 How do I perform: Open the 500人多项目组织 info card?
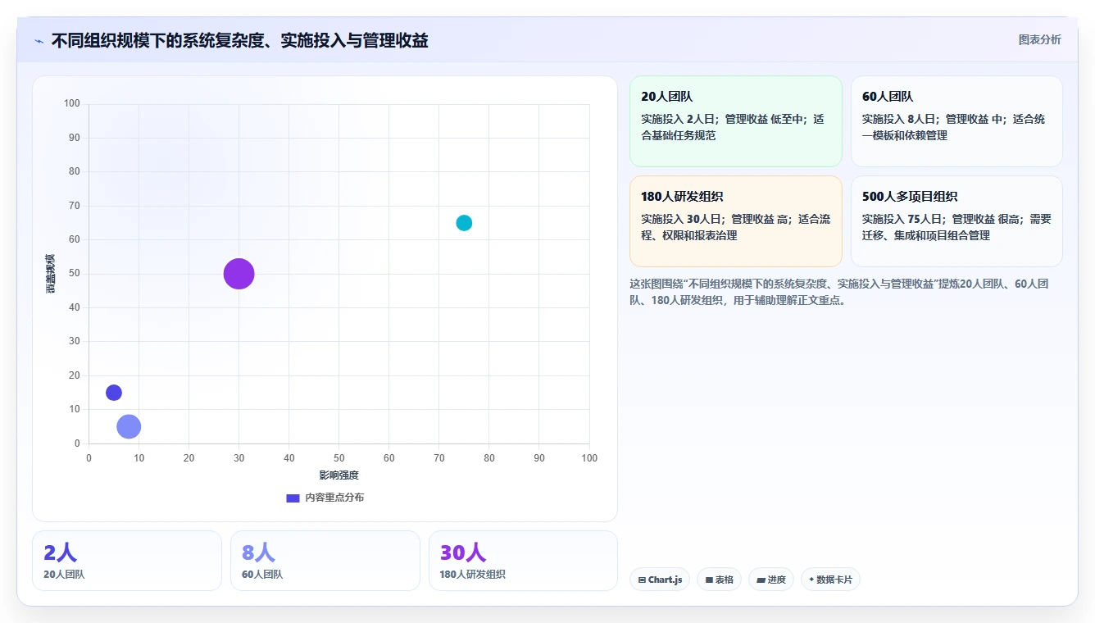956,221
